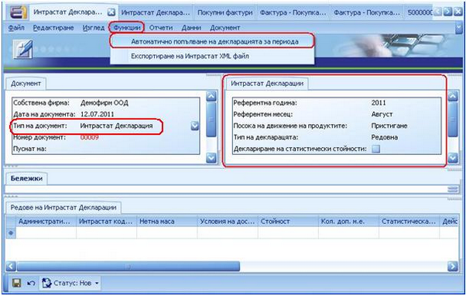Collapse the Бележки panel with the right-side chevron

coord(452,189)
